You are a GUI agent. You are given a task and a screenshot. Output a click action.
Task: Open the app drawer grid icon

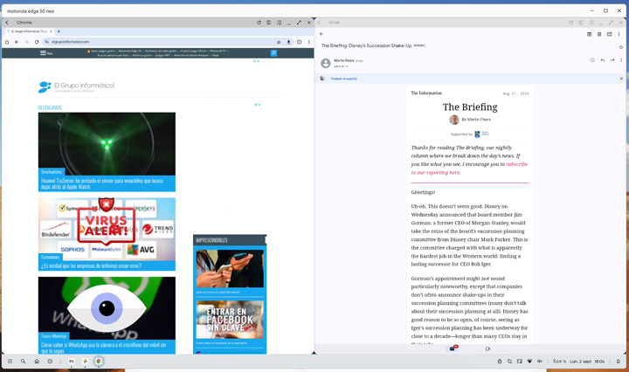(10, 362)
